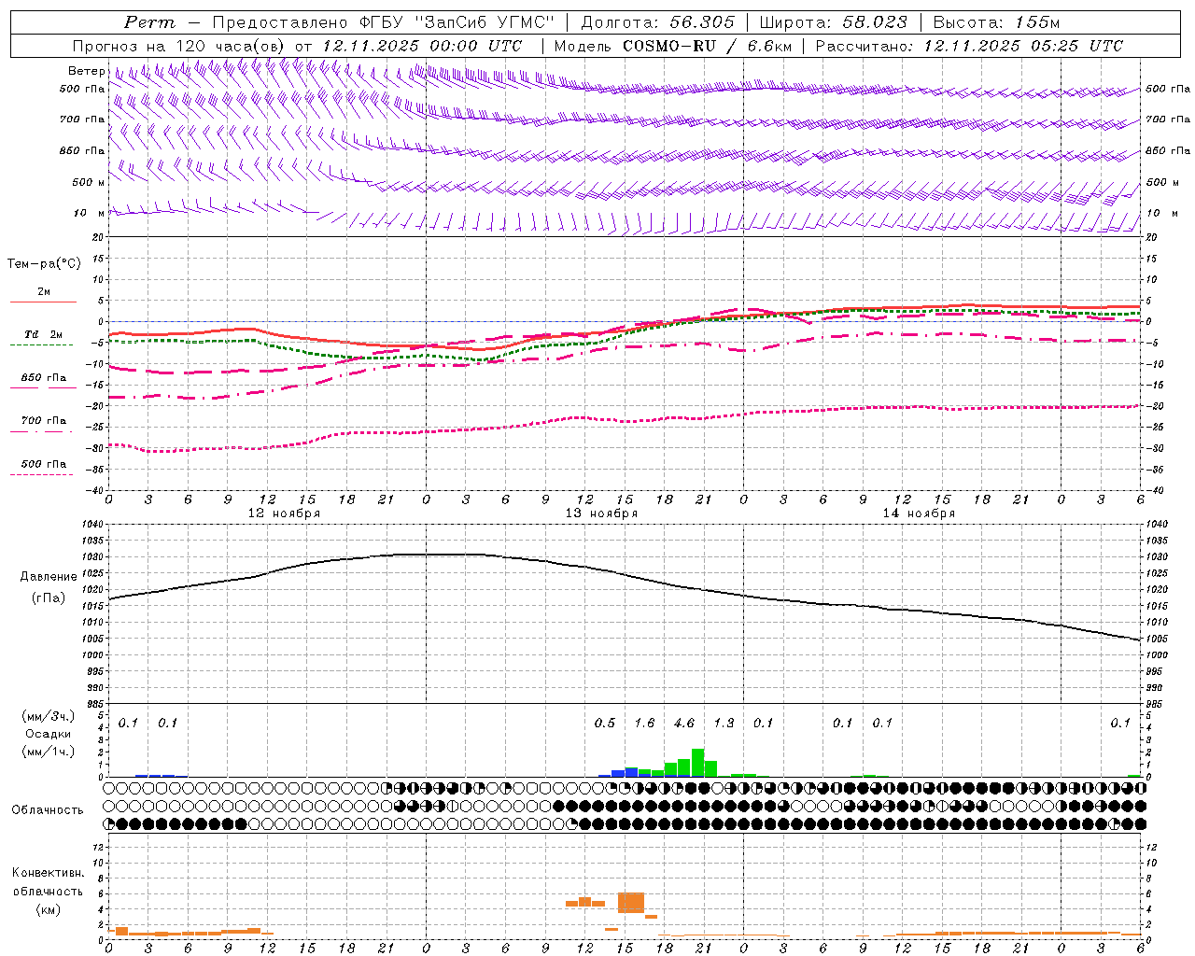Select the provider text ФГБУ "ЗапСиб УГМС"
The height and width of the screenshot is (956, 1195).
[457, 22]
